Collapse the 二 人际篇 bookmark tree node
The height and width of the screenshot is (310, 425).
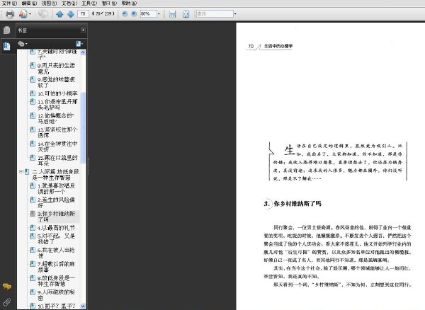coord(21,171)
